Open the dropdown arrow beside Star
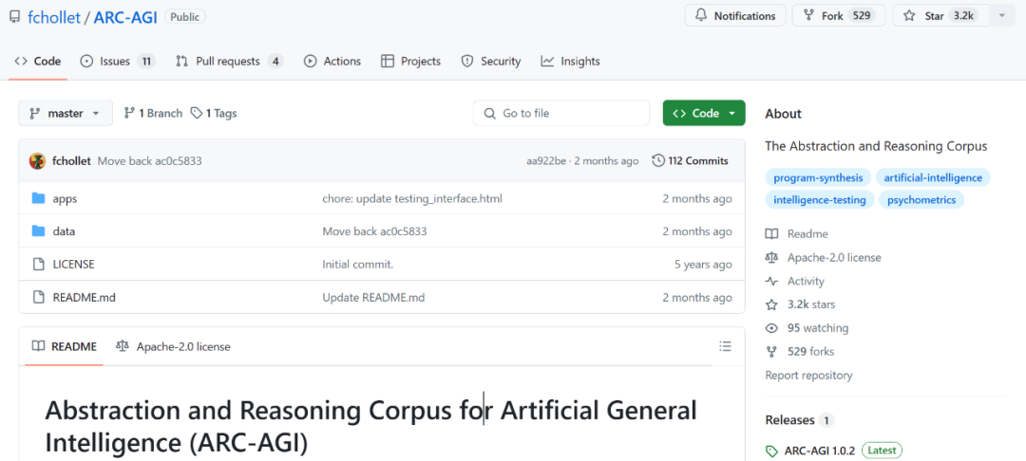 pyautogui.click(x=1002, y=16)
